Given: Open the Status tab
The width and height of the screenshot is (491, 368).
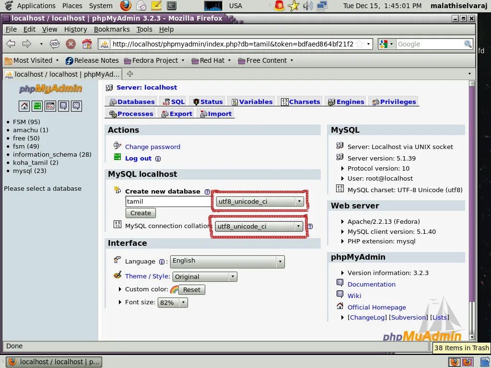Looking at the screenshot, I should point(208,102).
